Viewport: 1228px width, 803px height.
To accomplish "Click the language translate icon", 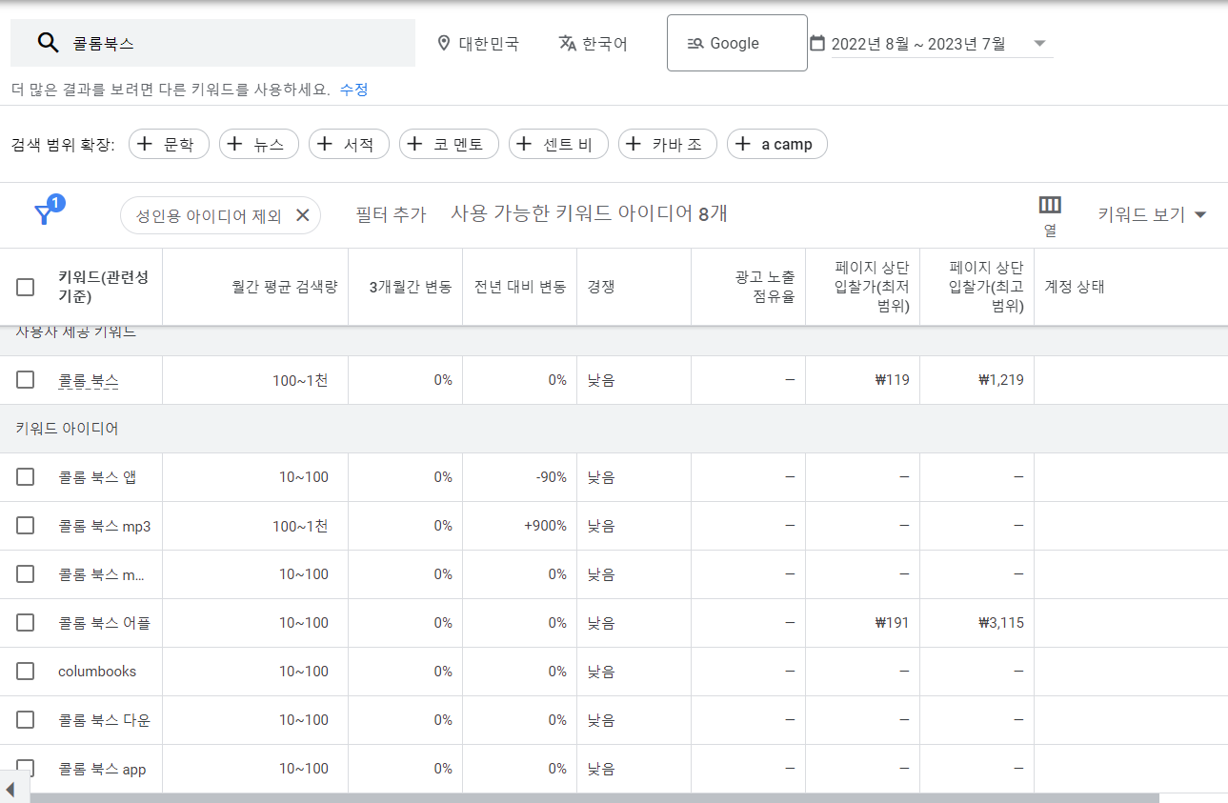I will 568,43.
